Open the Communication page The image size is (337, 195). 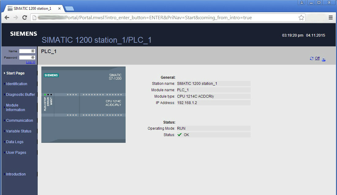pos(19,121)
